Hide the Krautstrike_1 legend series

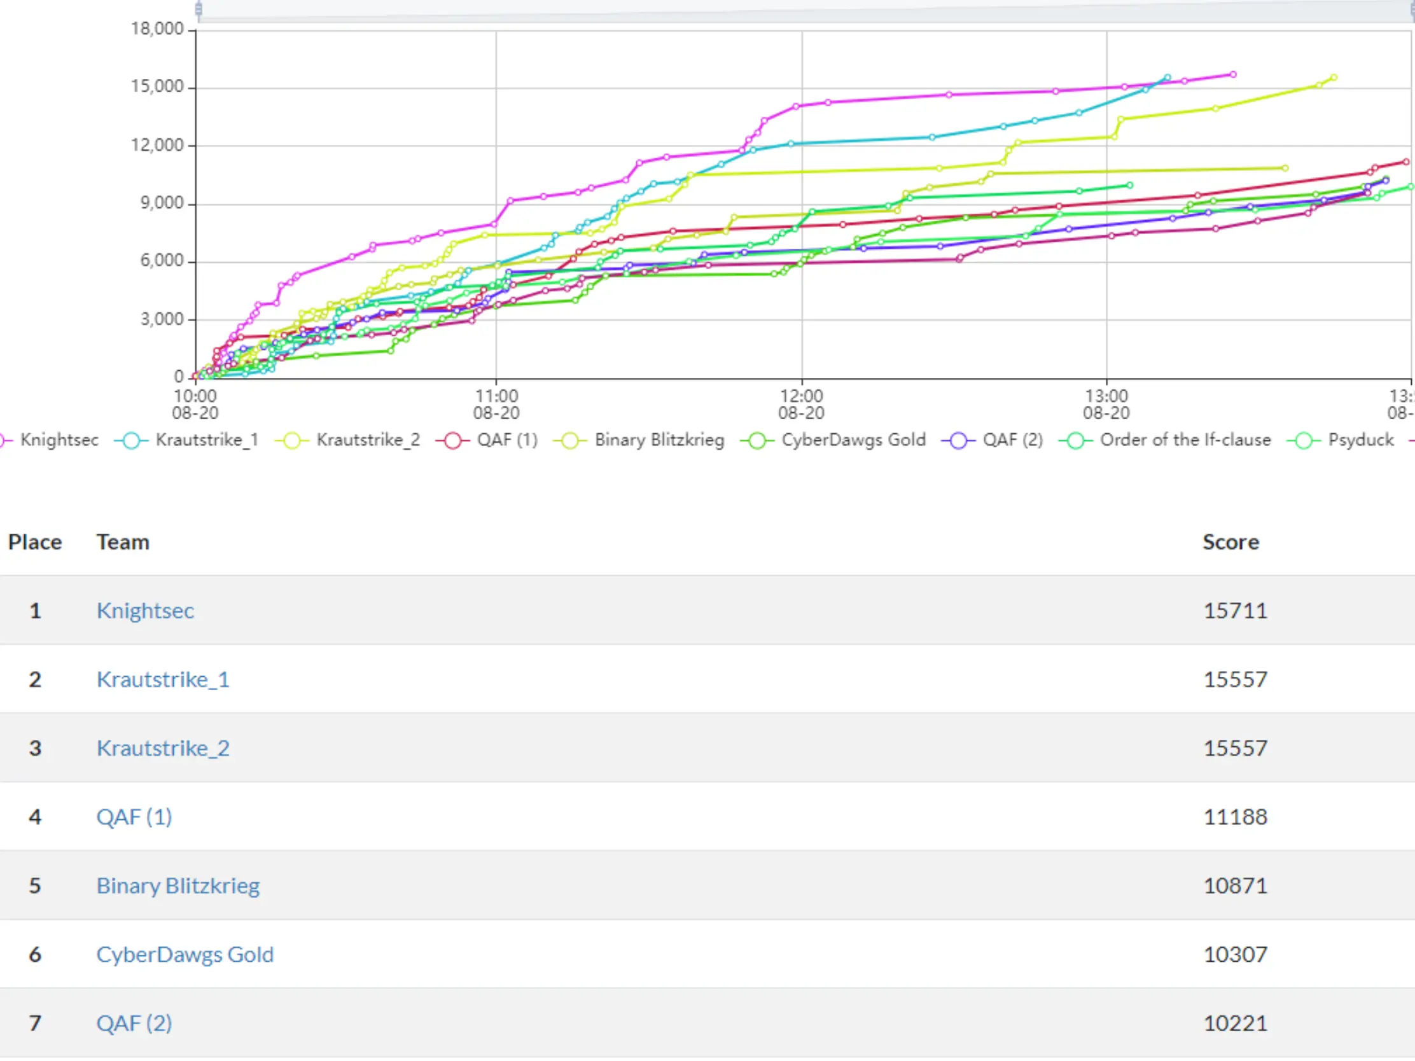click(206, 440)
